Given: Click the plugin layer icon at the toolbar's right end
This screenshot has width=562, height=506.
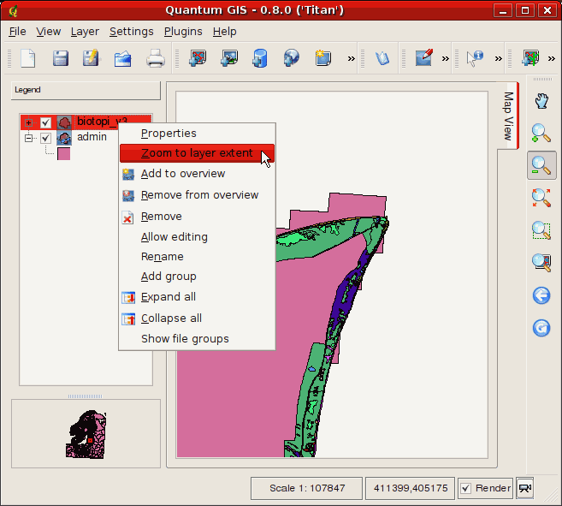Looking at the screenshot, I should tap(530, 58).
